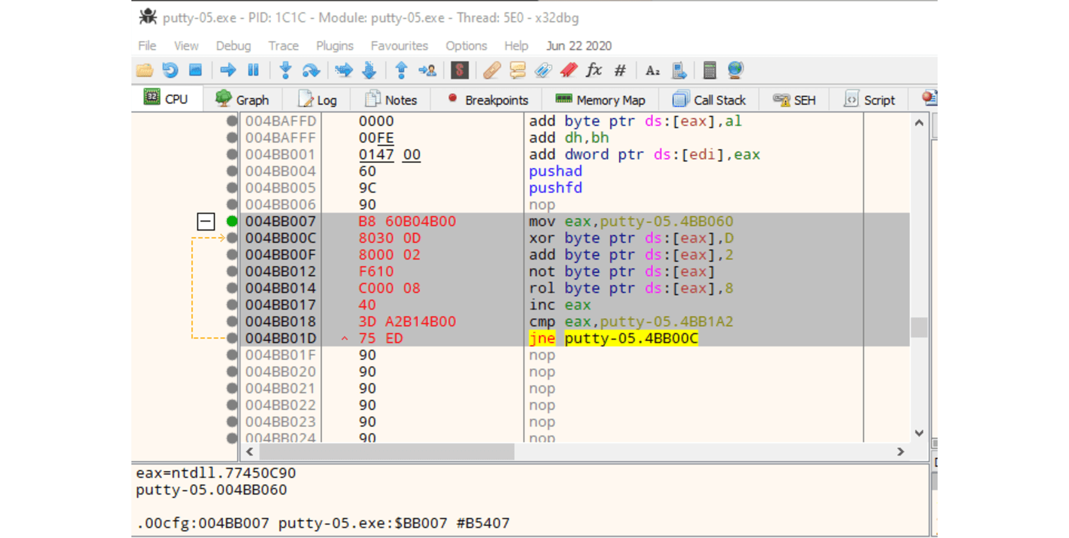The height and width of the screenshot is (538, 1069).
Task: Click the horizontal scroll right arrow
Action: point(900,452)
